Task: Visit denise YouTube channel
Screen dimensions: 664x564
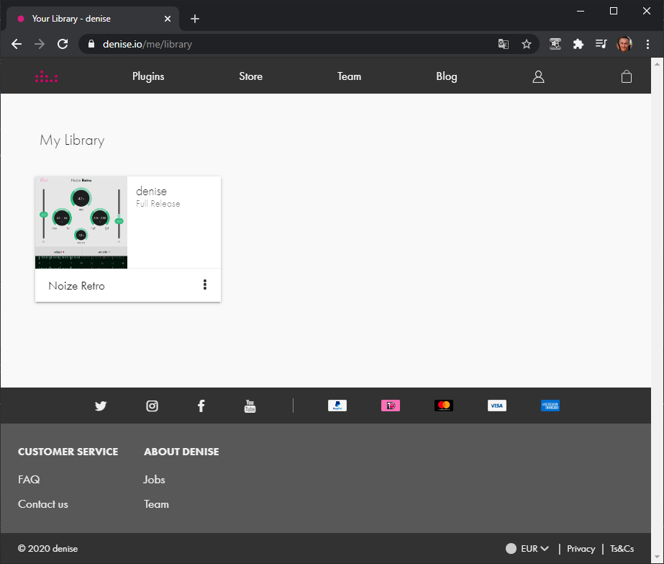Action: tap(250, 406)
